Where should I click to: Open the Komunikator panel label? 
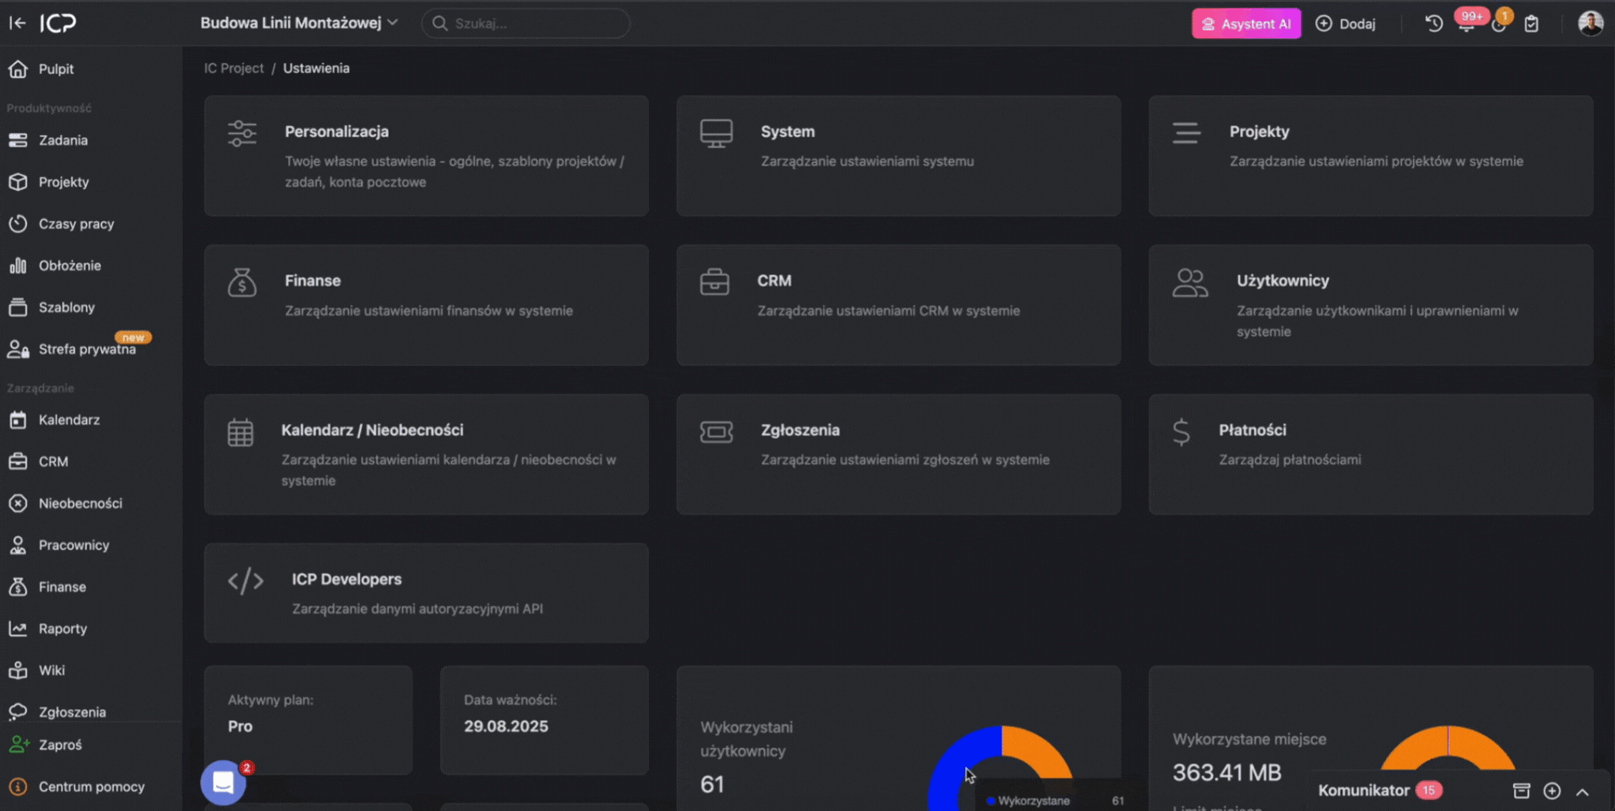click(x=1364, y=791)
